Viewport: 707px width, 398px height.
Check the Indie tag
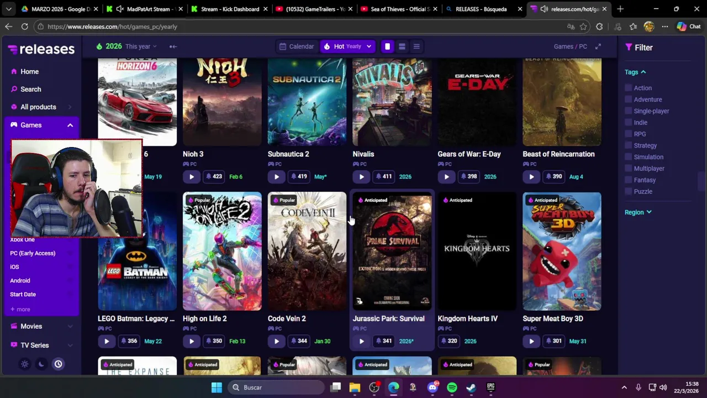pyautogui.click(x=628, y=123)
